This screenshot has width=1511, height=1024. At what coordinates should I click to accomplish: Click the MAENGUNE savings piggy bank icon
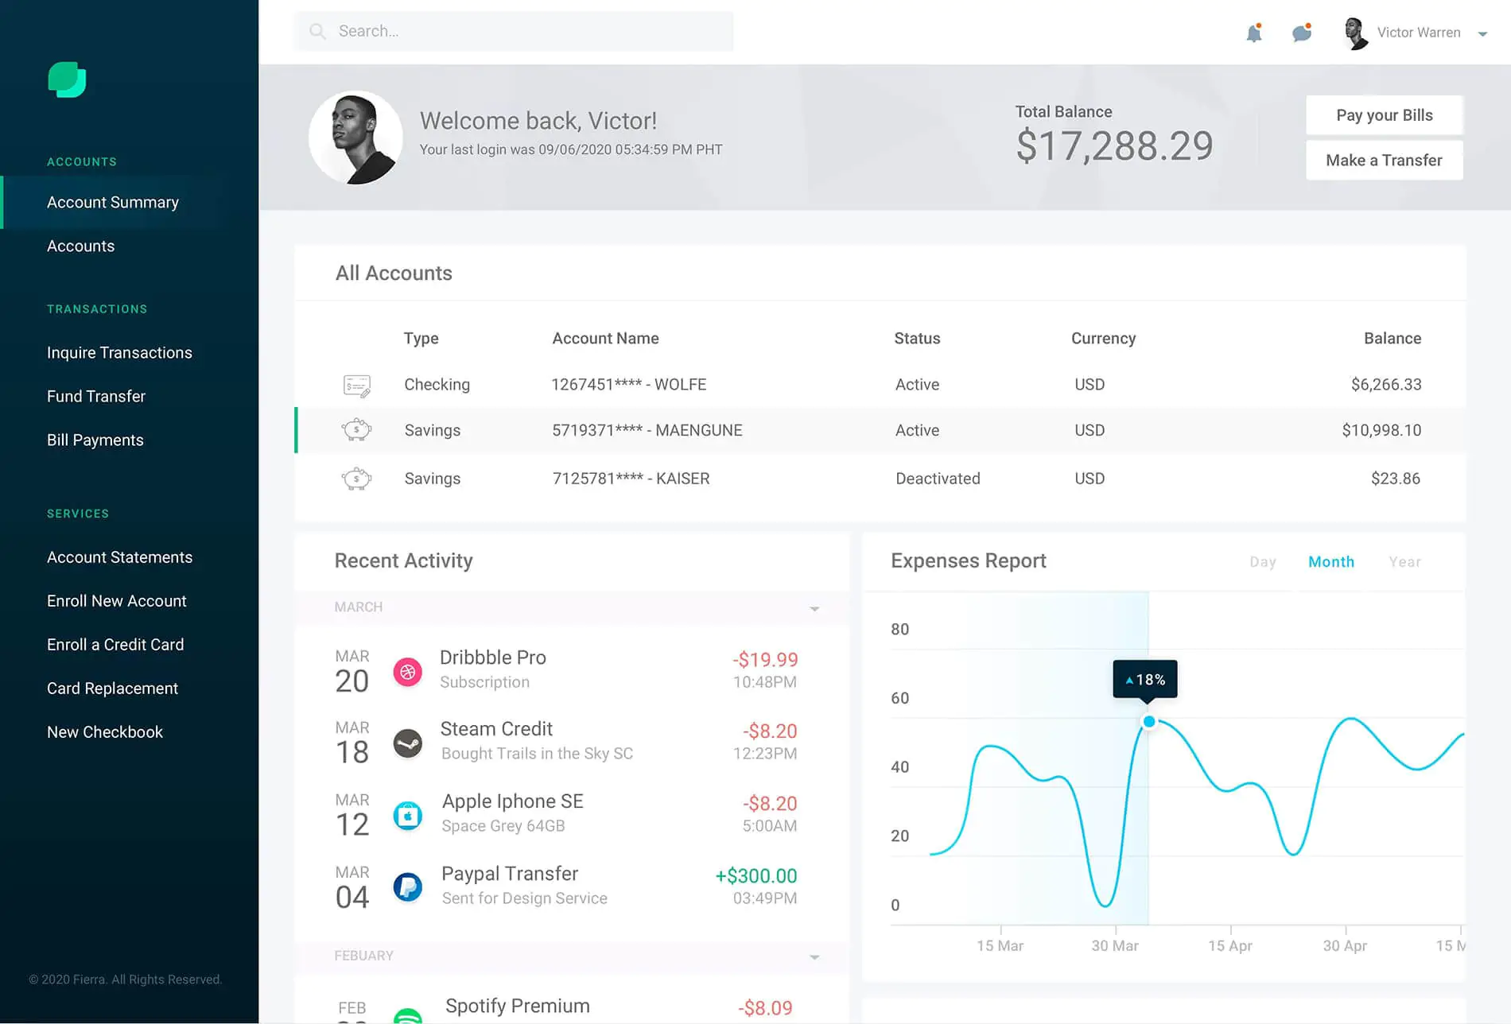tap(356, 430)
